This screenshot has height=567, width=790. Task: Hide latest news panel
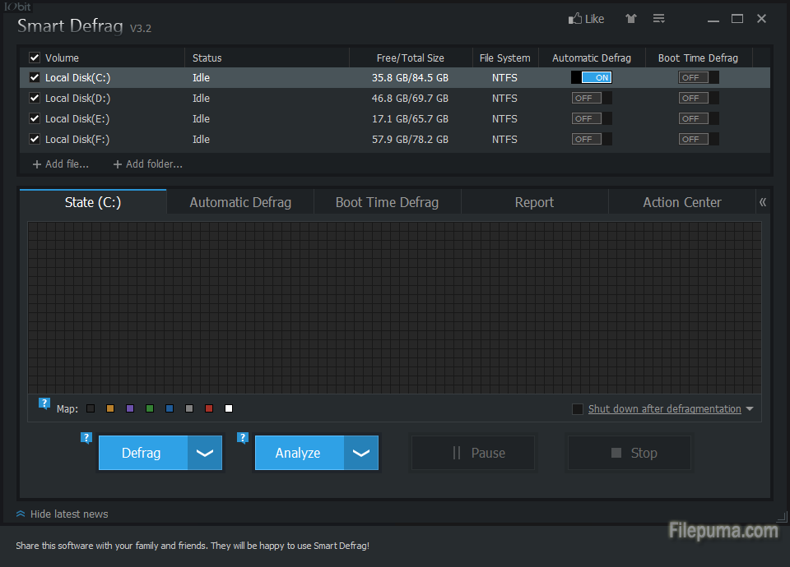pos(62,514)
